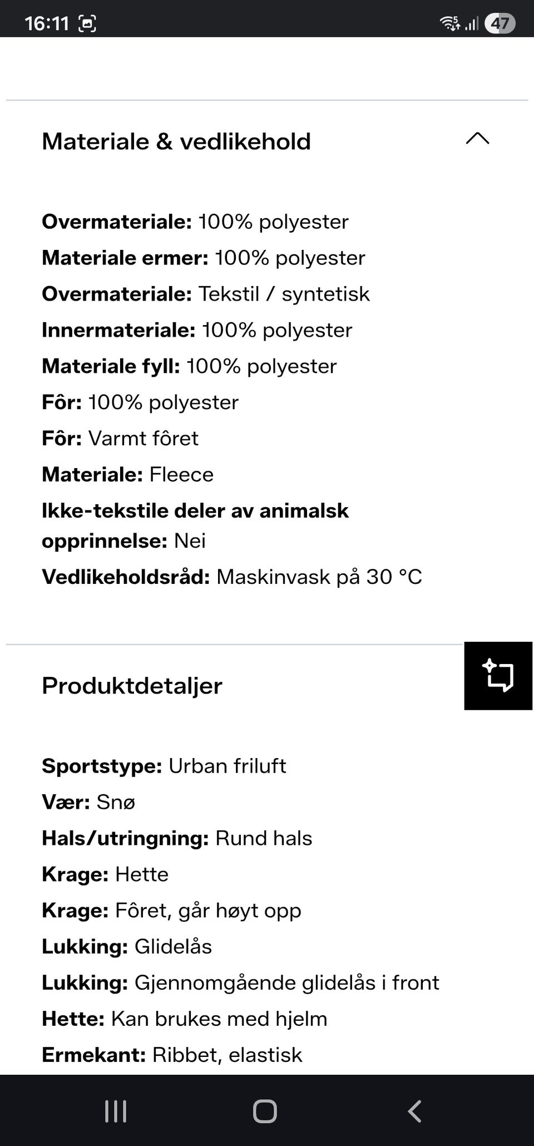Tap the 16:11 clock in status bar

click(x=47, y=23)
